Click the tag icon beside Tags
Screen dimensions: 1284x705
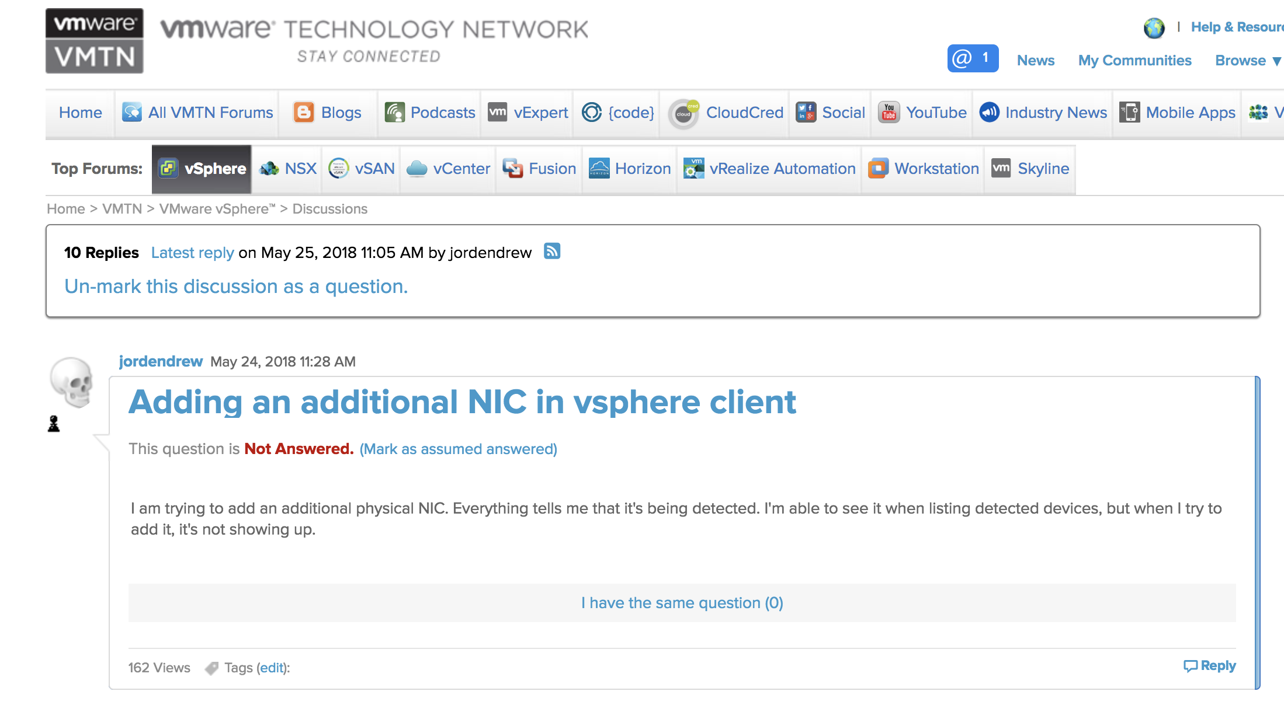pyautogui.click(x=211, y=668)
